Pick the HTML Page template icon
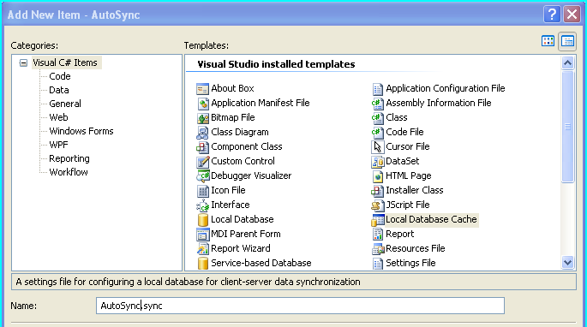Viewport: 587px width, 327px height. click(377, 175)
